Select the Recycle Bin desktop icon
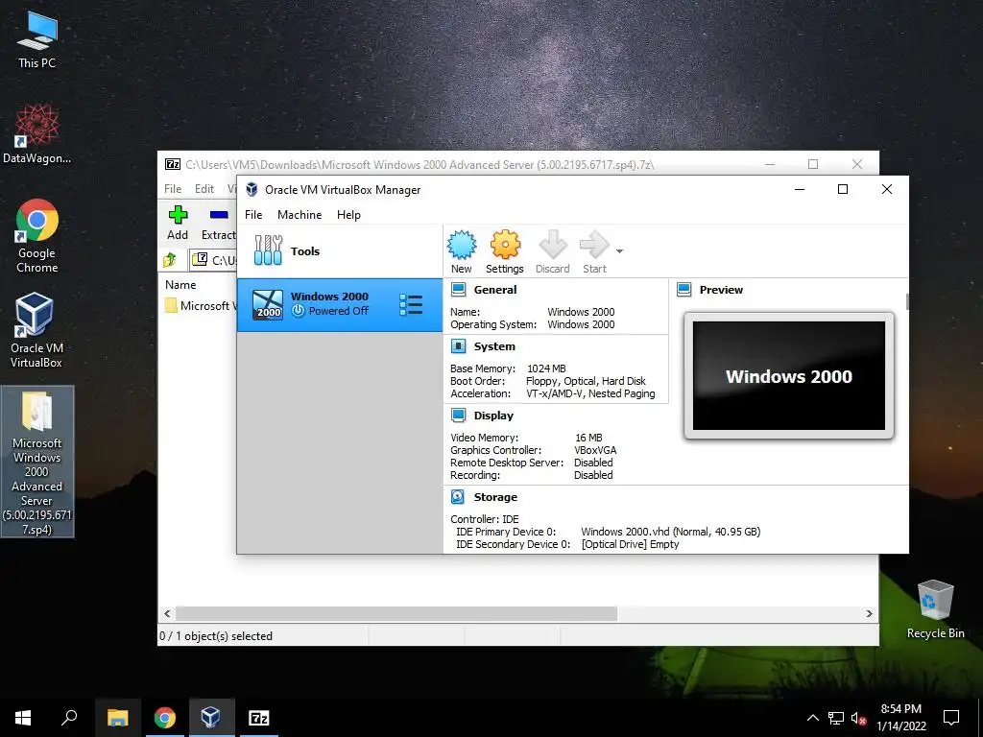 [x=935, y=609]
